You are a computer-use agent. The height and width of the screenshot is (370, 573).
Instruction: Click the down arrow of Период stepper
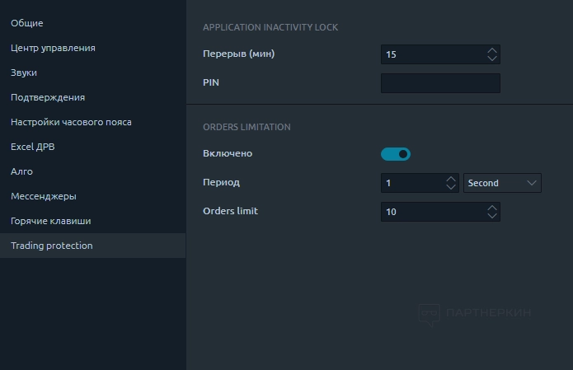point(451,187)
